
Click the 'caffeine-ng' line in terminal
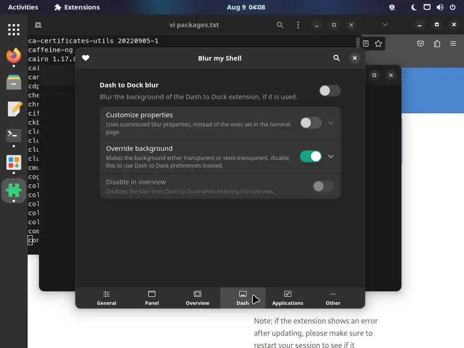pyautogui.click(x=51, y=50)
